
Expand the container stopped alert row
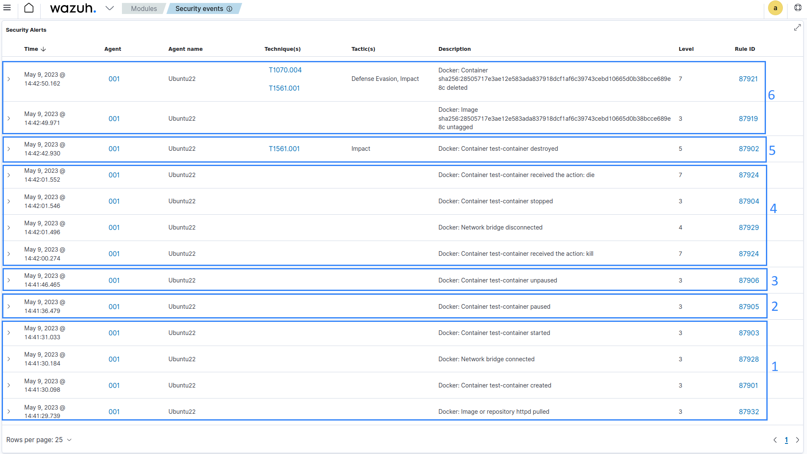8,202
